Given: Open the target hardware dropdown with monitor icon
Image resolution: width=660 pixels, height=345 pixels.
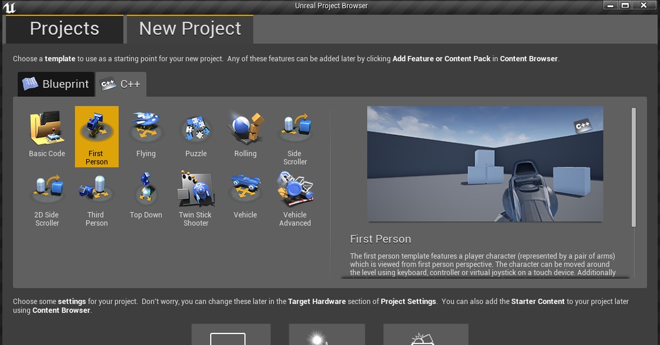Looking at the screenshot, I should pos(231,335).
